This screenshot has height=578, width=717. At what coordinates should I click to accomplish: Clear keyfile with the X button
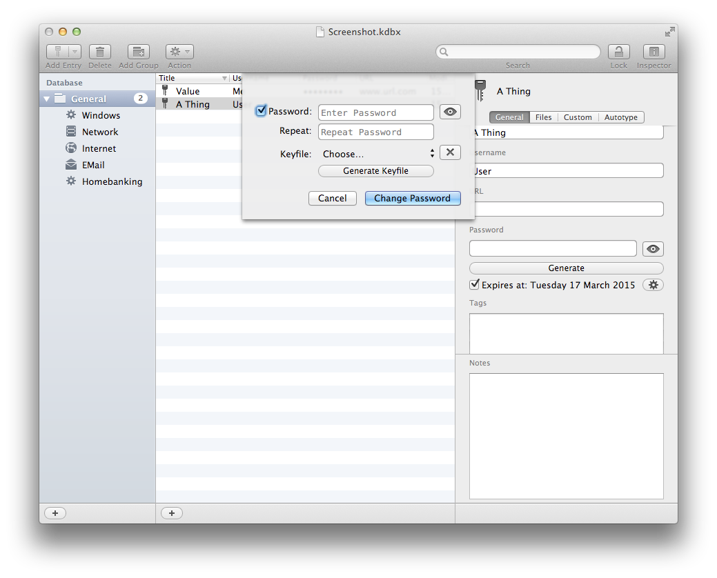[x=450, y=153]
